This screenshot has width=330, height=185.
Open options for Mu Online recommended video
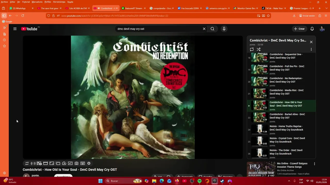tap(314, 164)
